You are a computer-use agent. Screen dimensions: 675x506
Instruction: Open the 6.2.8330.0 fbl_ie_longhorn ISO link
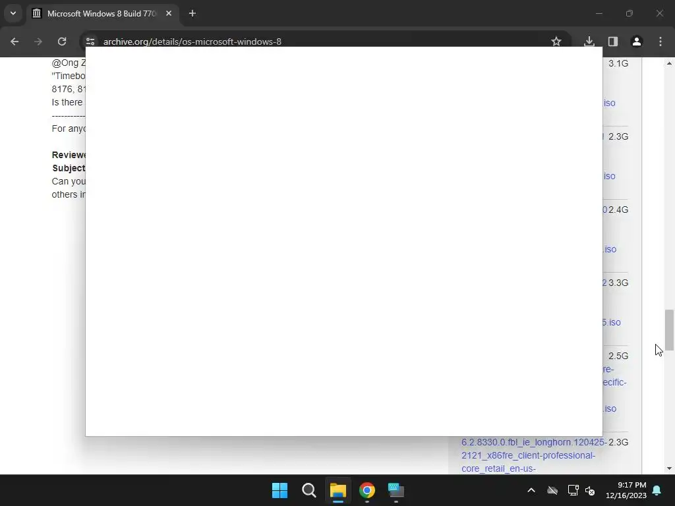(534, 455)
